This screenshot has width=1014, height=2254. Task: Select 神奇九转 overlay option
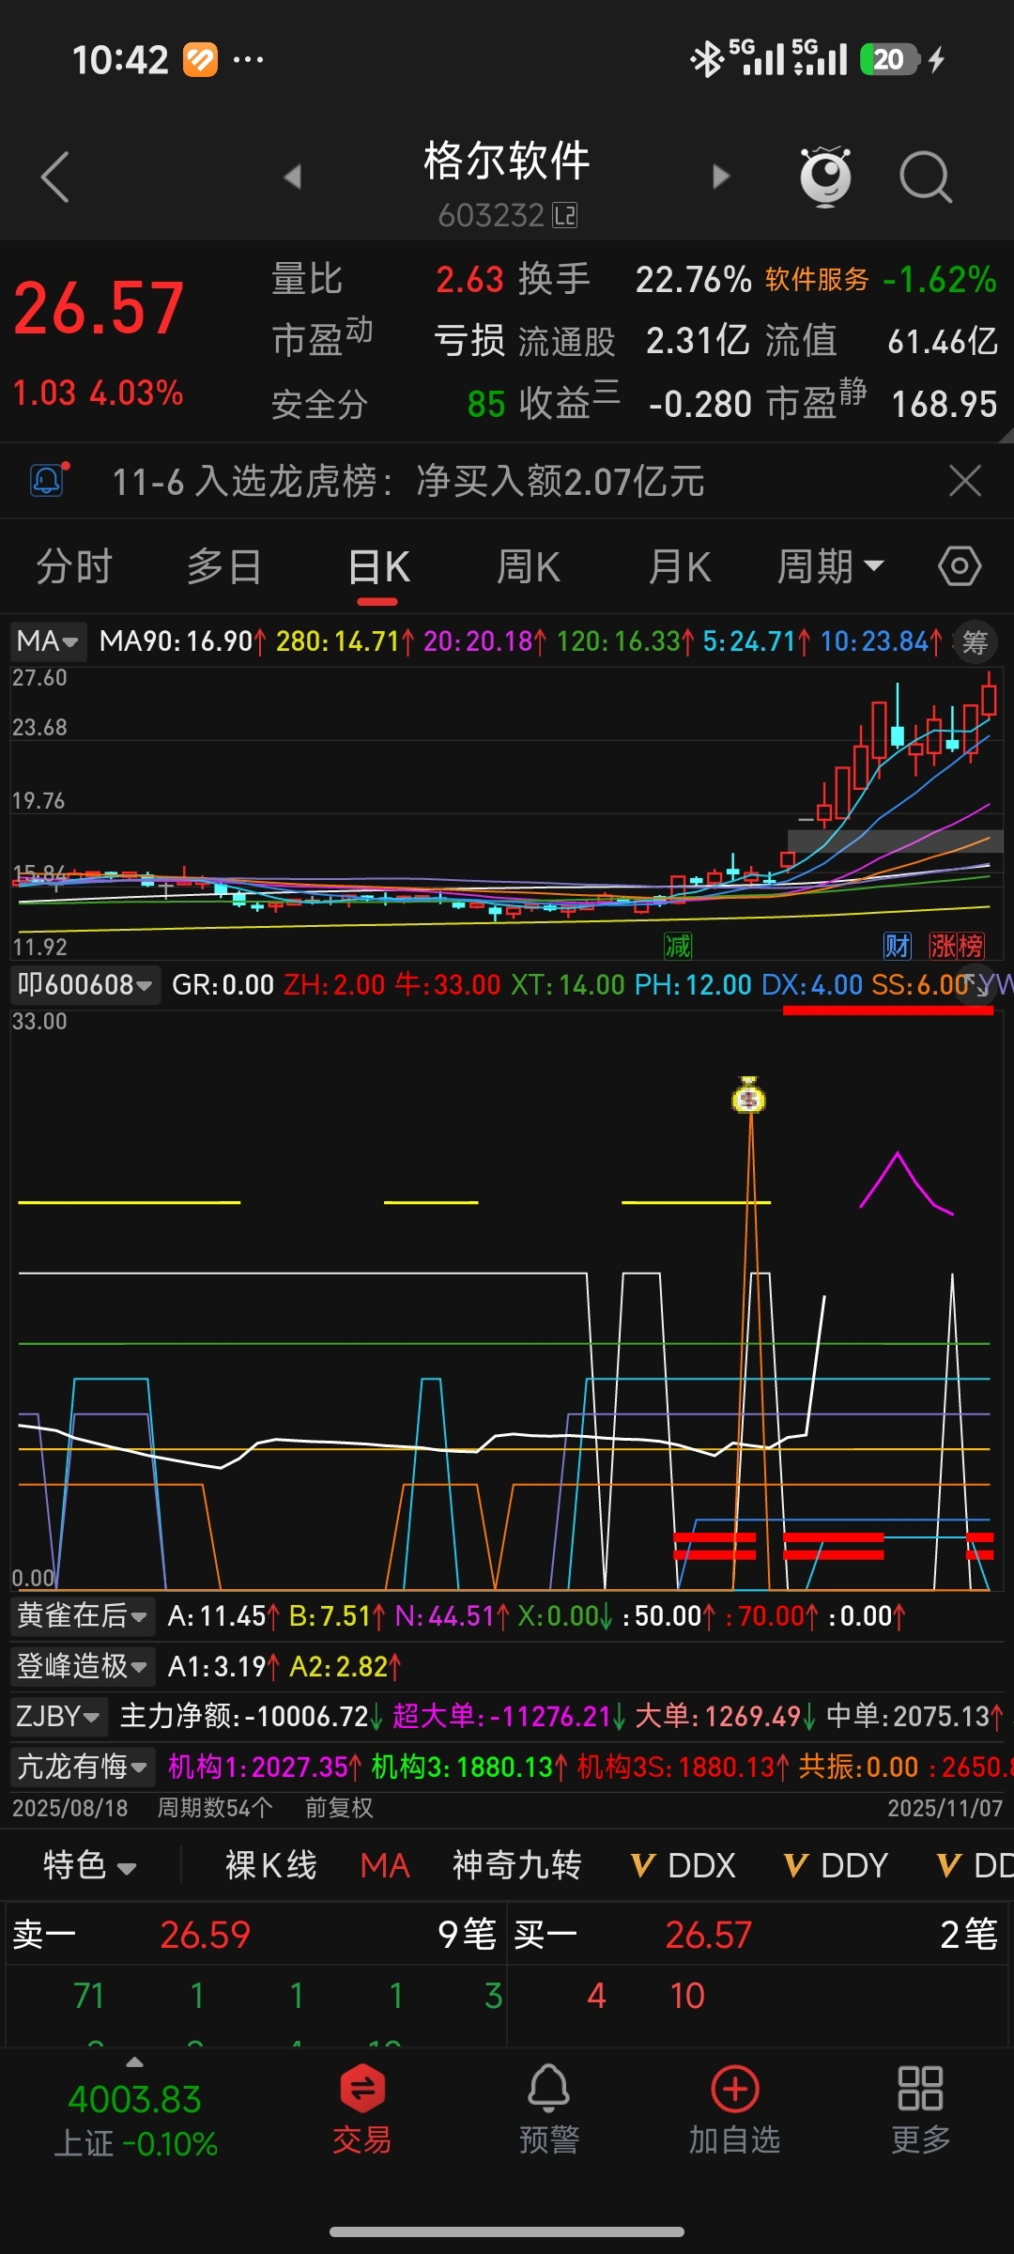pos(517,1865)
